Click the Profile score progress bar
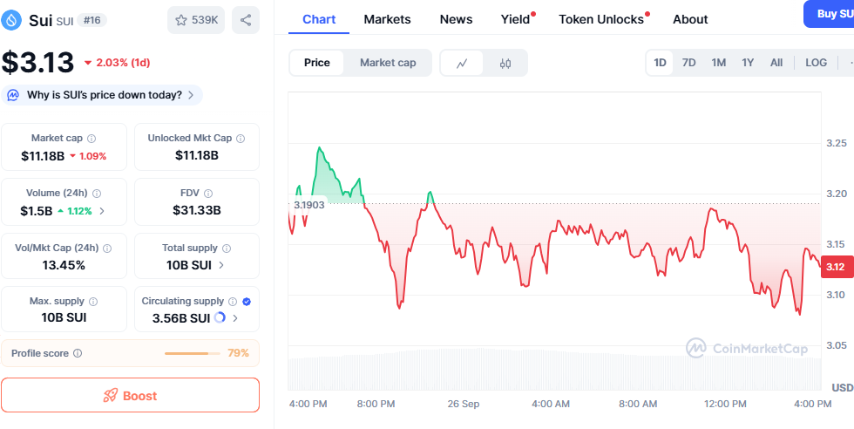854x429 pixels. click(193, 353)
